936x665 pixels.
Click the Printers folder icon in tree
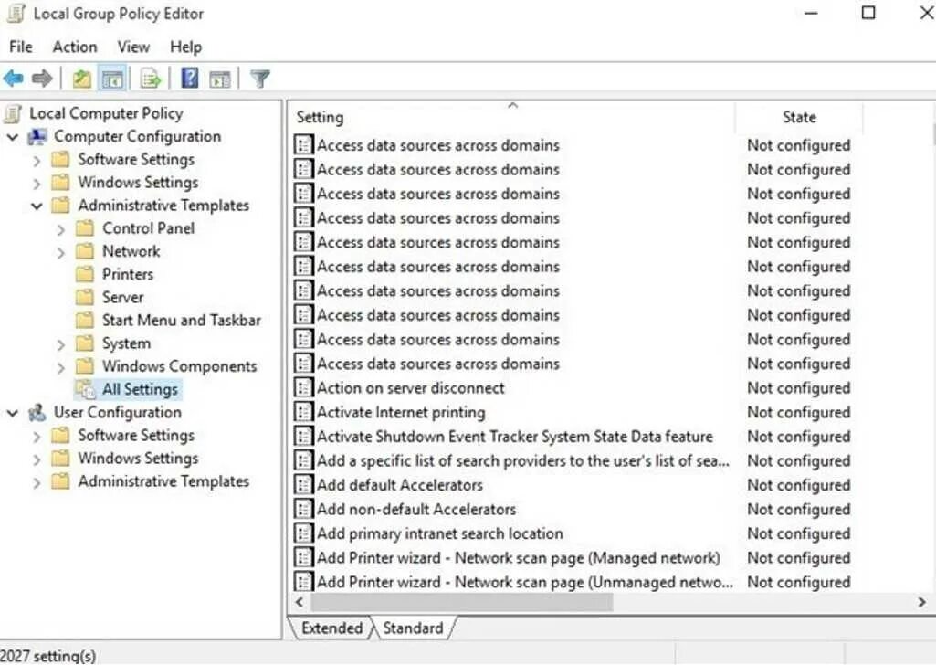[x=85, y=274]
